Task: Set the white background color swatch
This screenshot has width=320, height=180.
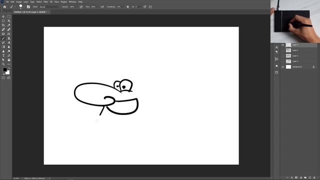Action: coord(8,73)
